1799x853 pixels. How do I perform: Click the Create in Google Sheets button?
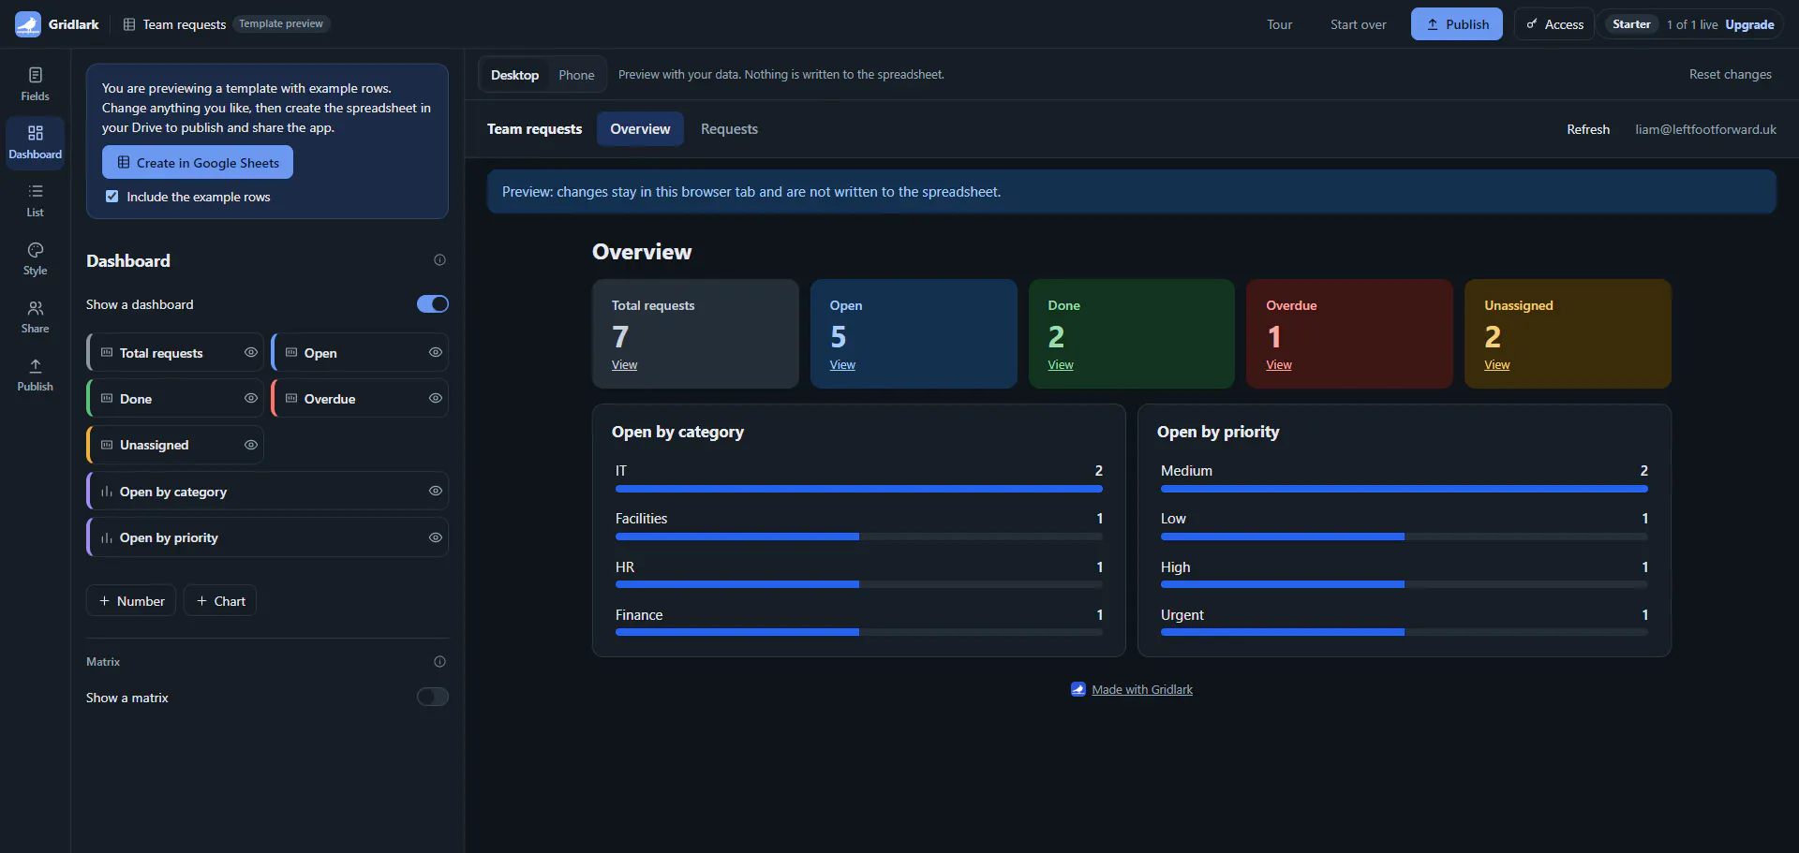(198, 163)
